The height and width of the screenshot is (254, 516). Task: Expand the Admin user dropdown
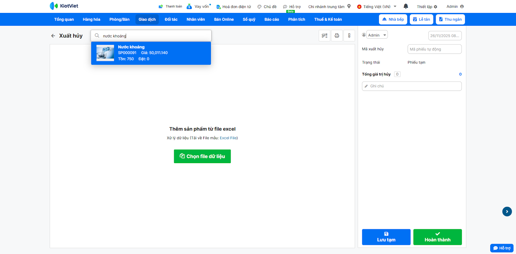pos(377,35)
